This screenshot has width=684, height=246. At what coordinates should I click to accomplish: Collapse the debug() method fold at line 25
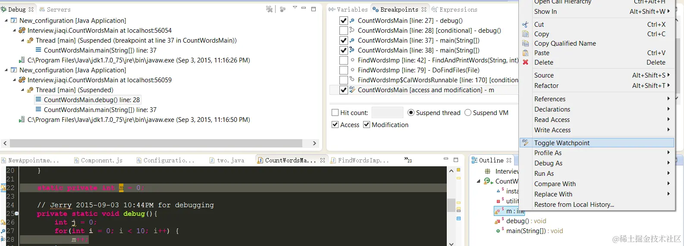click(17, 214)
